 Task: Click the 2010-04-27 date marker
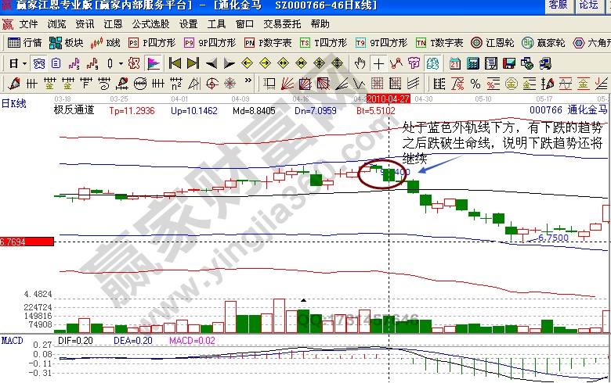(389, 99)
